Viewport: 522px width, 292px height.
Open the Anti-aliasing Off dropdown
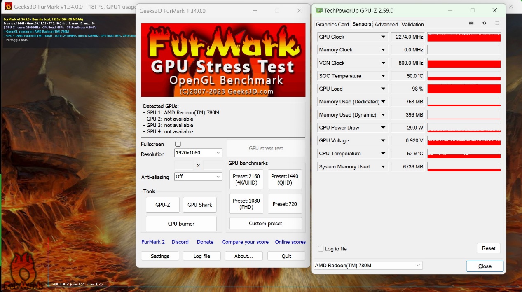(x=198, y=176)
